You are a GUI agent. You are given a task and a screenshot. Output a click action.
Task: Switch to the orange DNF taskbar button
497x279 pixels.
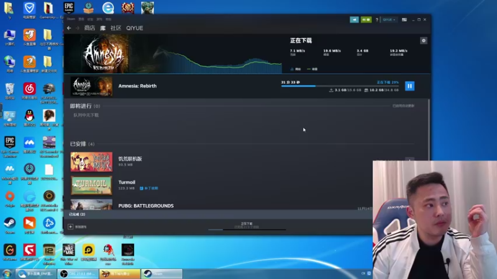[120, 273]
